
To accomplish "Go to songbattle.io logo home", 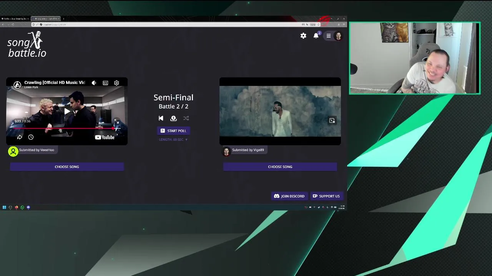I will (x=27, y=44).
